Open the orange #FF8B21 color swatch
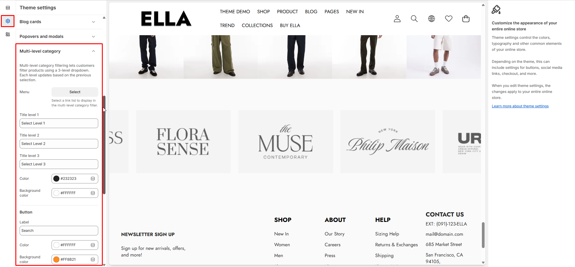The height and width of the screenshot is (267, 575). pyautogui.click(x=56, y=259)
